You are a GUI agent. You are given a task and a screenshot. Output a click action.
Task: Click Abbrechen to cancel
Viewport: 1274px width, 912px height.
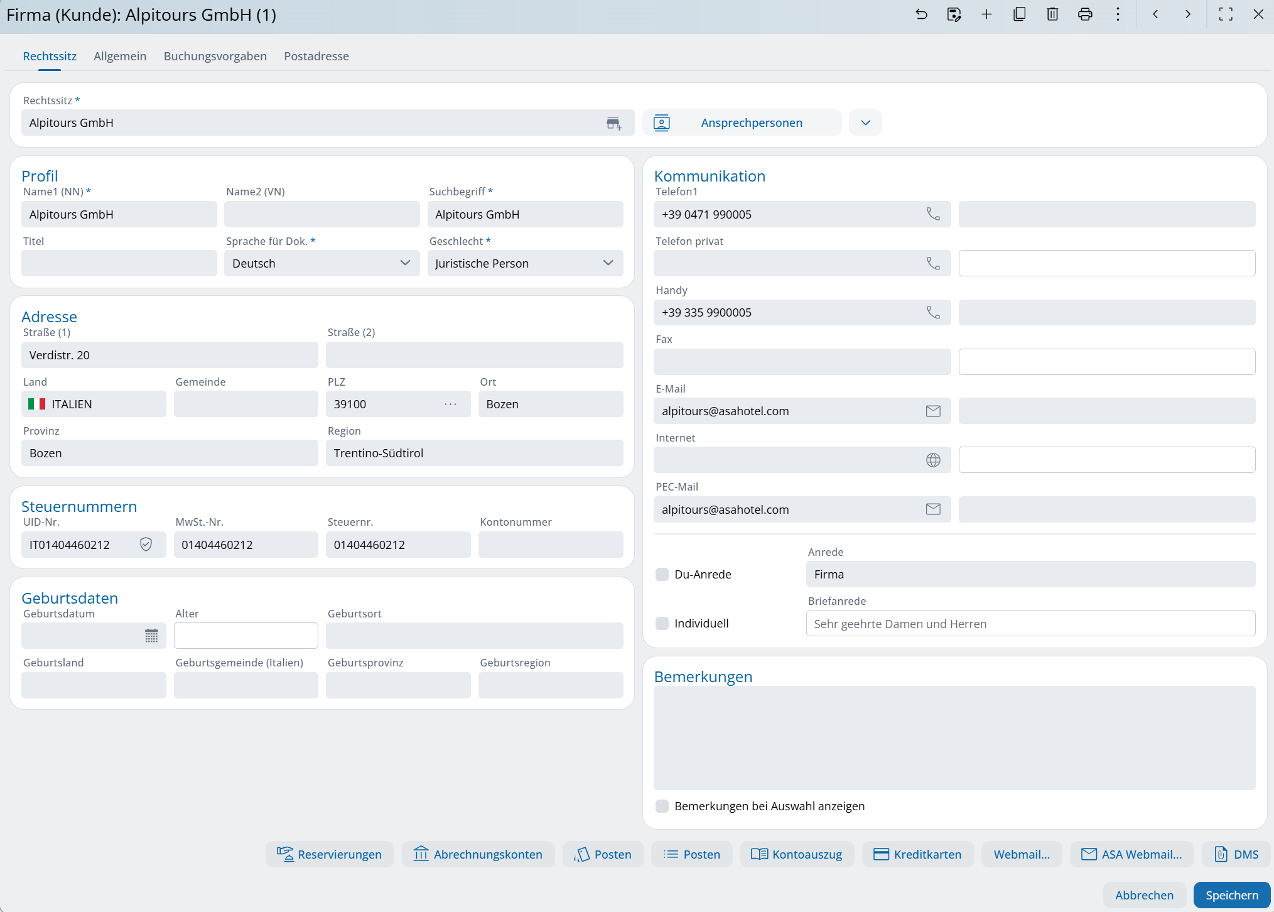coord(1144,895)
